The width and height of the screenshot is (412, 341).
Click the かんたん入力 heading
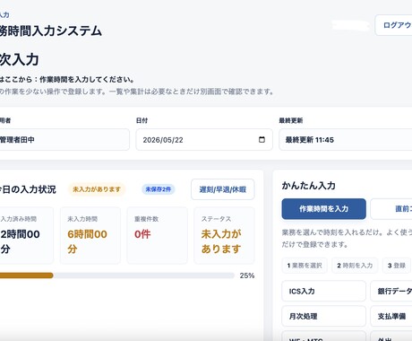pyautogui.click(x=309, y=186)
